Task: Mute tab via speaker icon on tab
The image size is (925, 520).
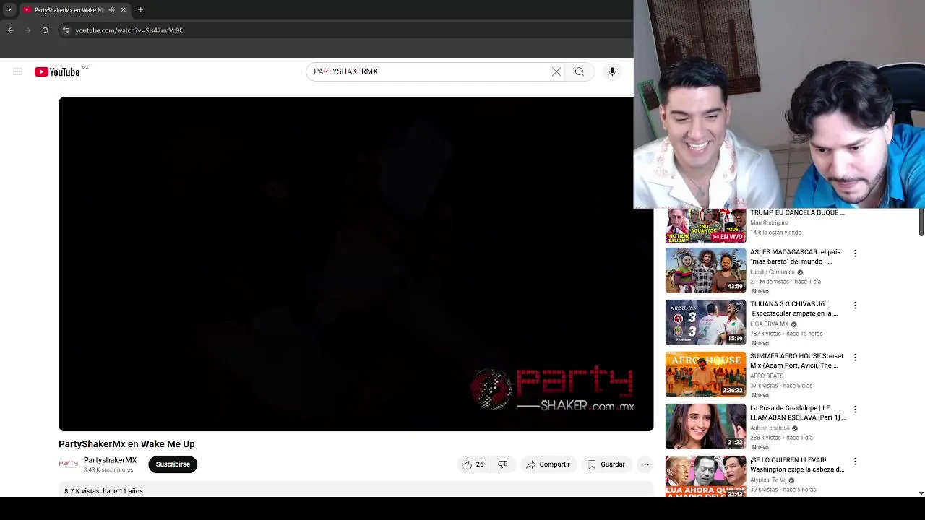Action: click(x=111, y=9)
